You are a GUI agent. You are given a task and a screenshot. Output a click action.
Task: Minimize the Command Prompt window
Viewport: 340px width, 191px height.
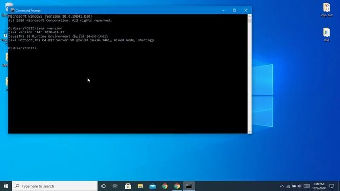(223, 10)
